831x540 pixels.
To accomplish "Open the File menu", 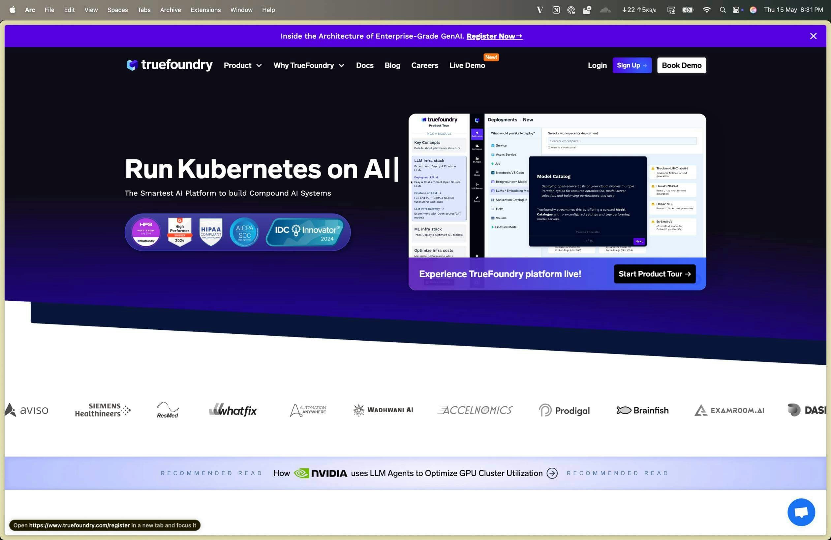I will point(49,10).
